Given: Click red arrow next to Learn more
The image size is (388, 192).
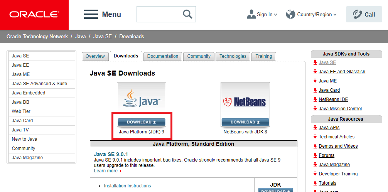Looking at the screenshot, I should [x=120, y=171].
